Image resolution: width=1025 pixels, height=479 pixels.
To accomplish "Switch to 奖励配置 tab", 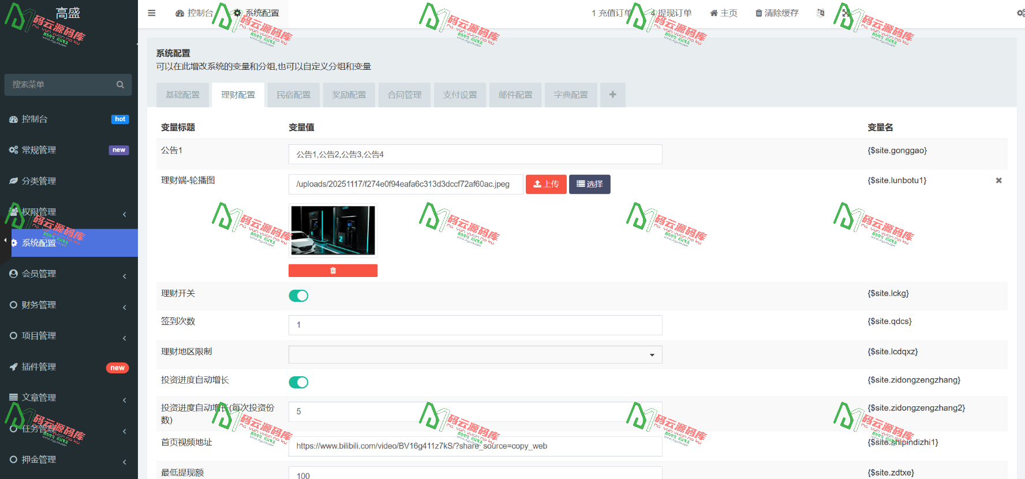I will 349,95.
